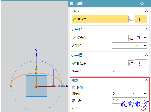The height and width of the screenshot is (112, 151).
Task: Open point type dropdown in 大半径 section
Action: (145, 38)
